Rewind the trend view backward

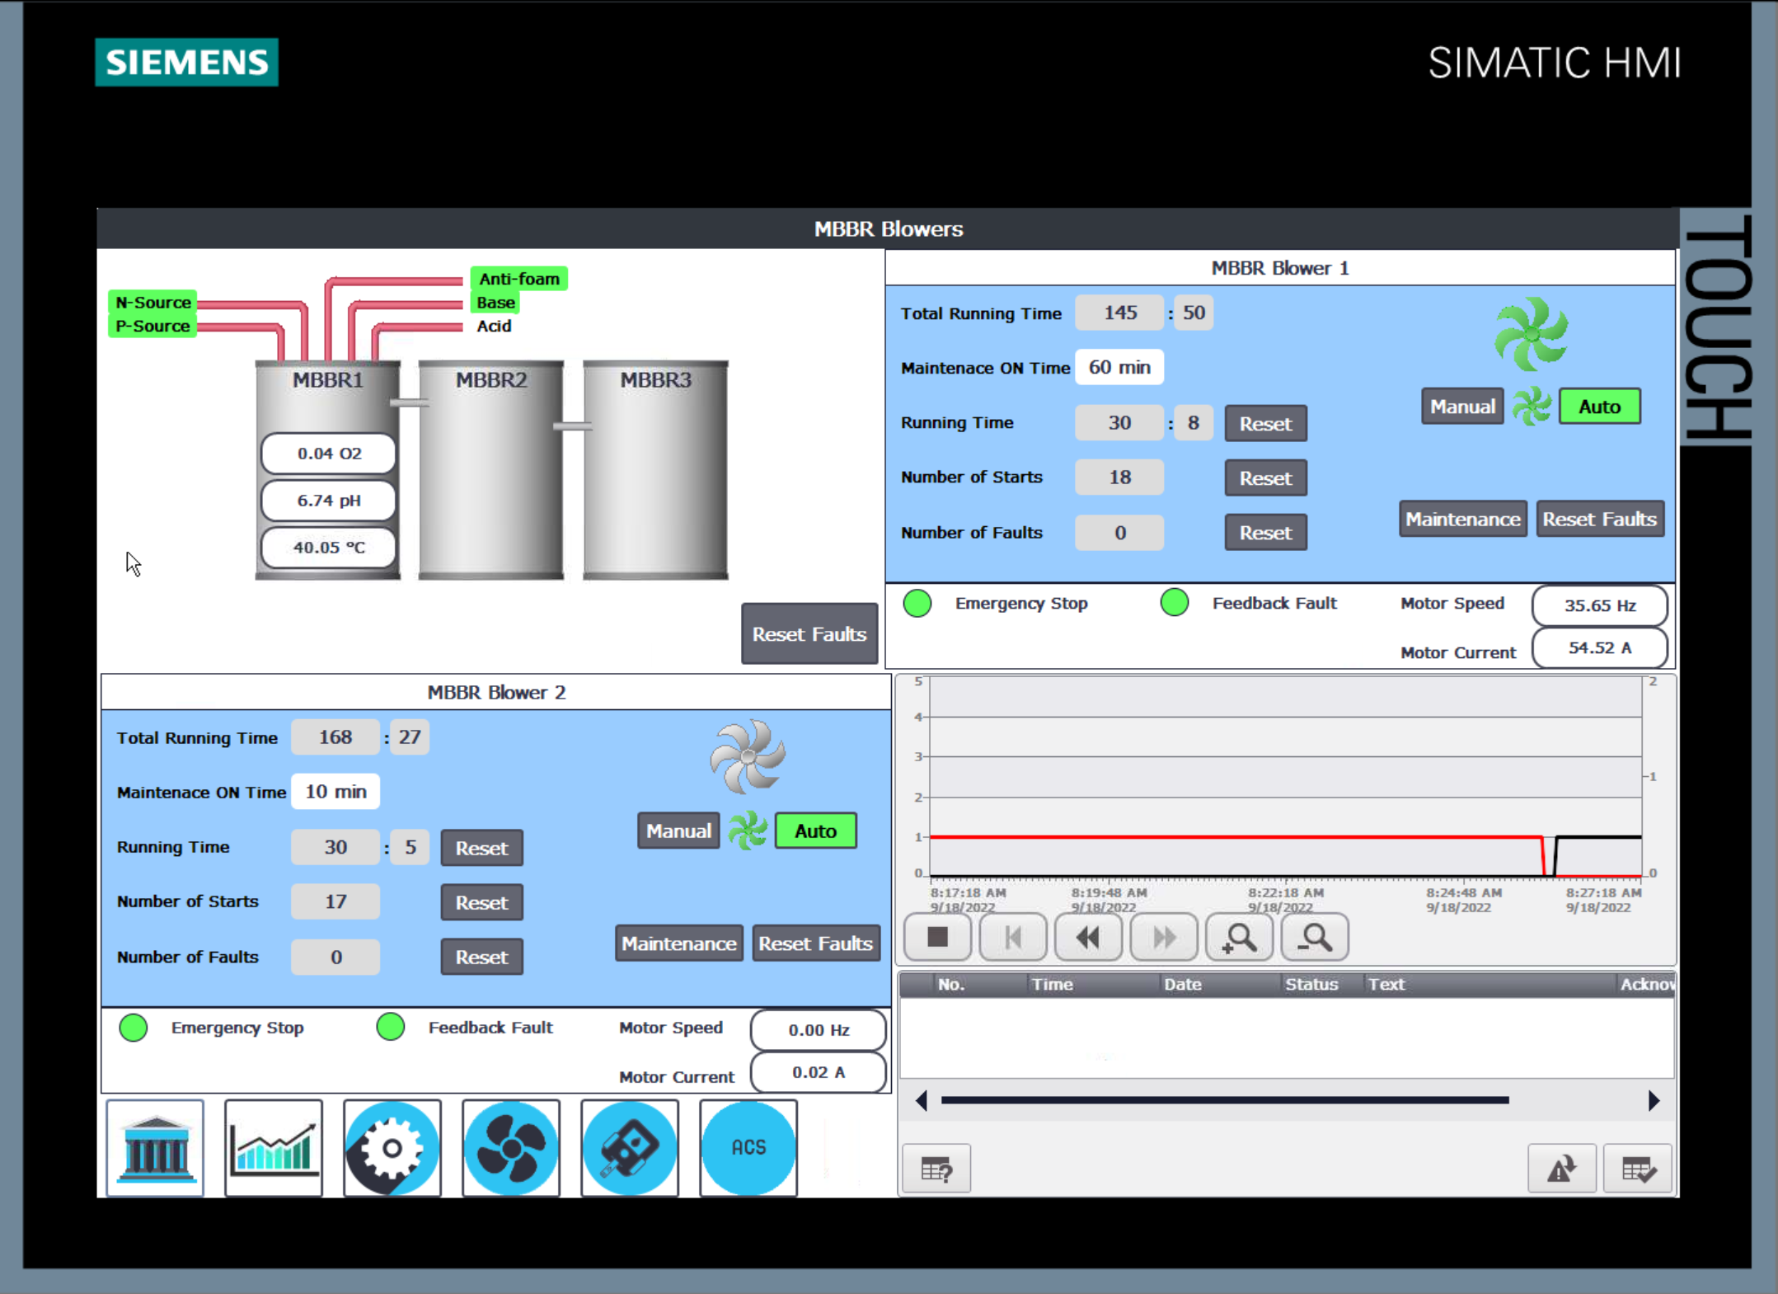pyautogui.click(x=1088, y=938)
